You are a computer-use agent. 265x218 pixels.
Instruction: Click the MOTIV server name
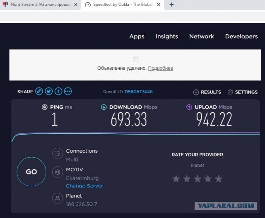[x=75, y=169]
